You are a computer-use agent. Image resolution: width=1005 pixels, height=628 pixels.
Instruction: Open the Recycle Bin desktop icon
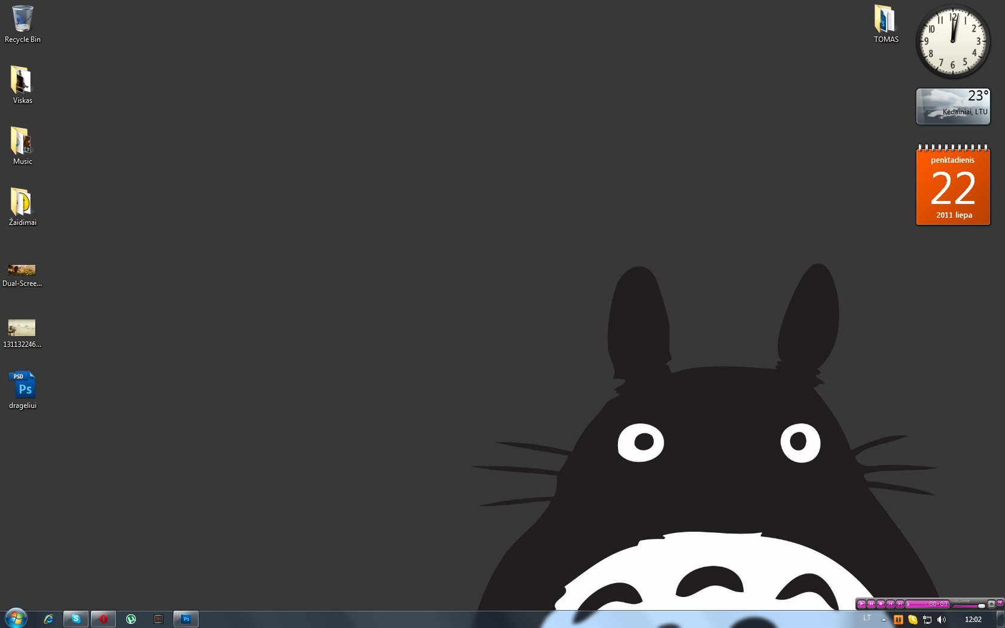23,24
